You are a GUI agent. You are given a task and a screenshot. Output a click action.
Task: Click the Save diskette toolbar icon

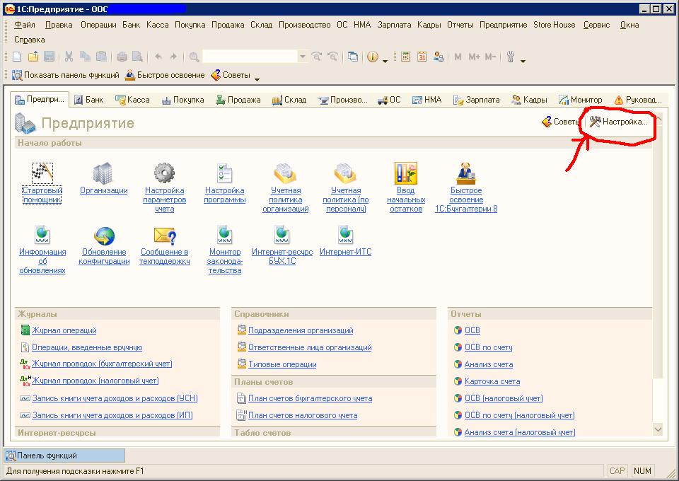pos(49,57)
